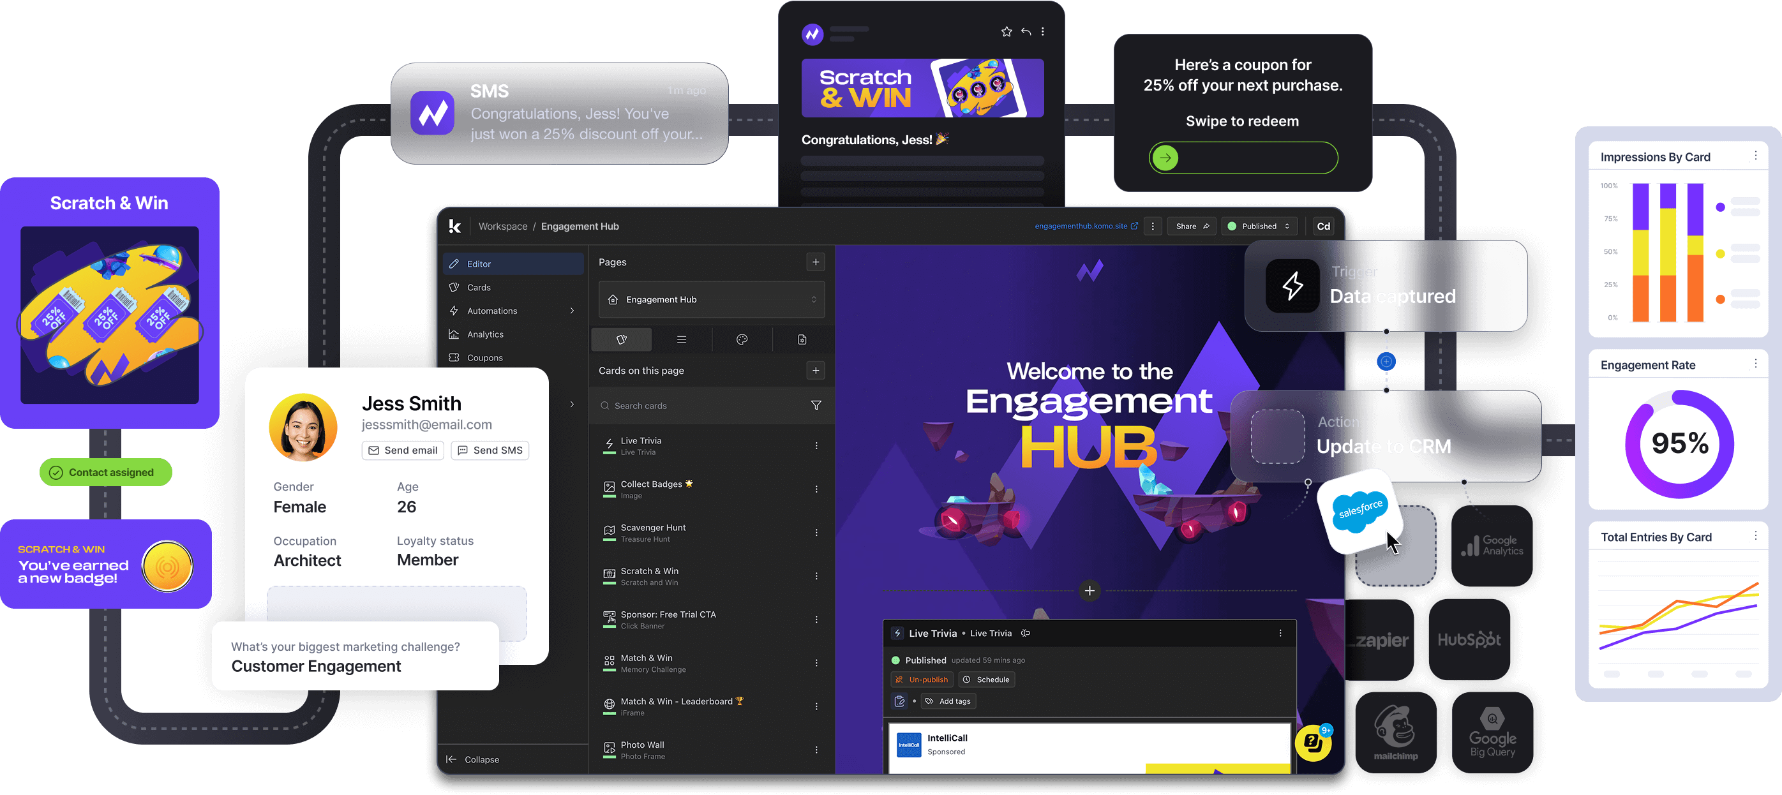Open Analytics in the sidebar
Screen dimensions: 1782x795
pos(513,334)
